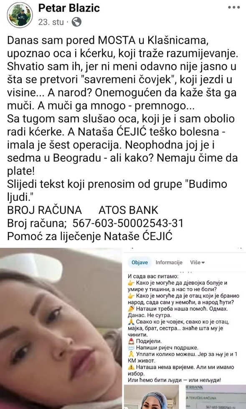
Task: Expand the Više dropdown
Action: (197, 262)
